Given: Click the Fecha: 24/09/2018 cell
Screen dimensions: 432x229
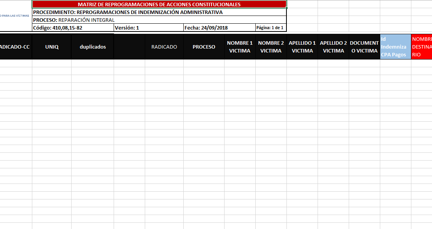Looking at the screenshot, I should 219,28.
